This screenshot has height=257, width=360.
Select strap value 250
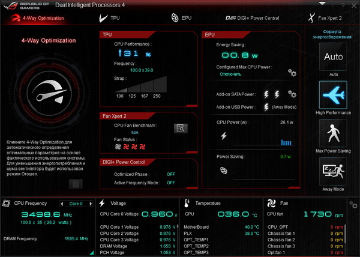(157, 96)
